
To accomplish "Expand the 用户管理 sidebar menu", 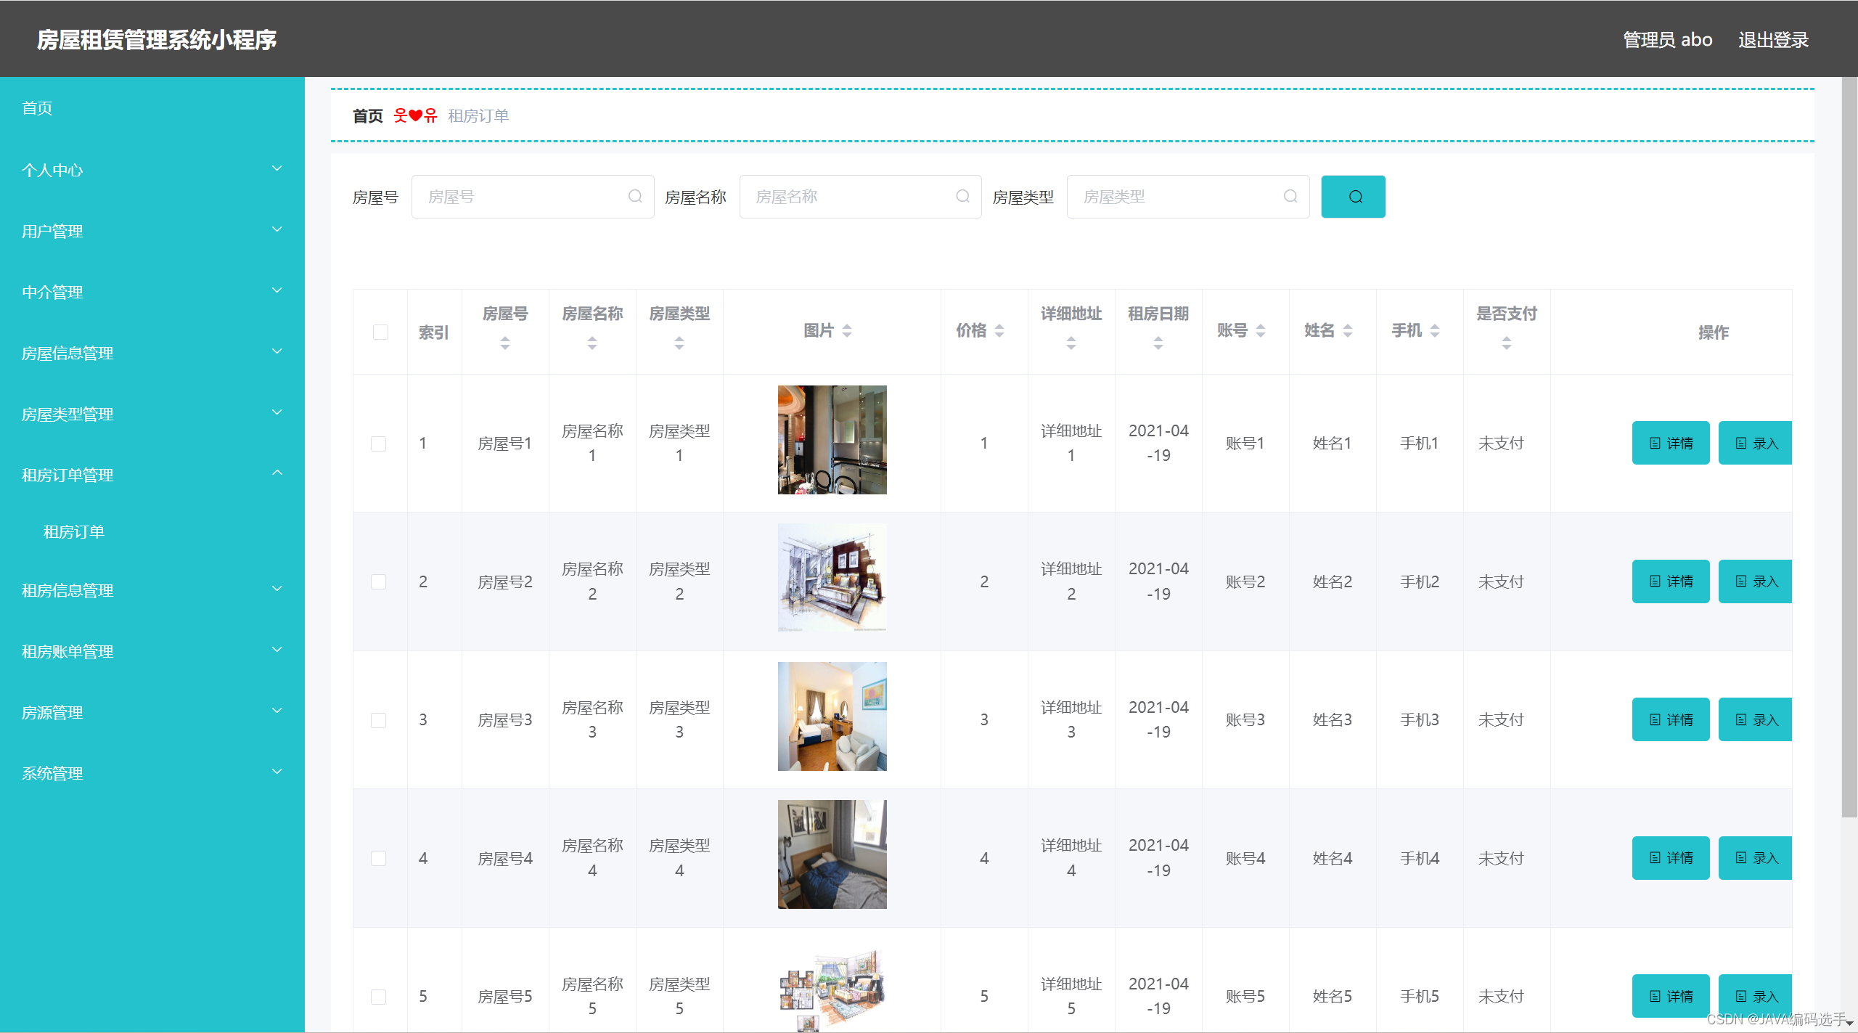I will pos(152,231).
